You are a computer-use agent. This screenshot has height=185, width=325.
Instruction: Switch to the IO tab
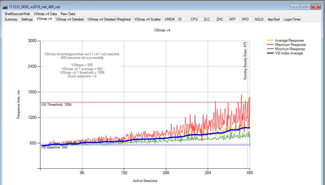[x=180, y=19]
